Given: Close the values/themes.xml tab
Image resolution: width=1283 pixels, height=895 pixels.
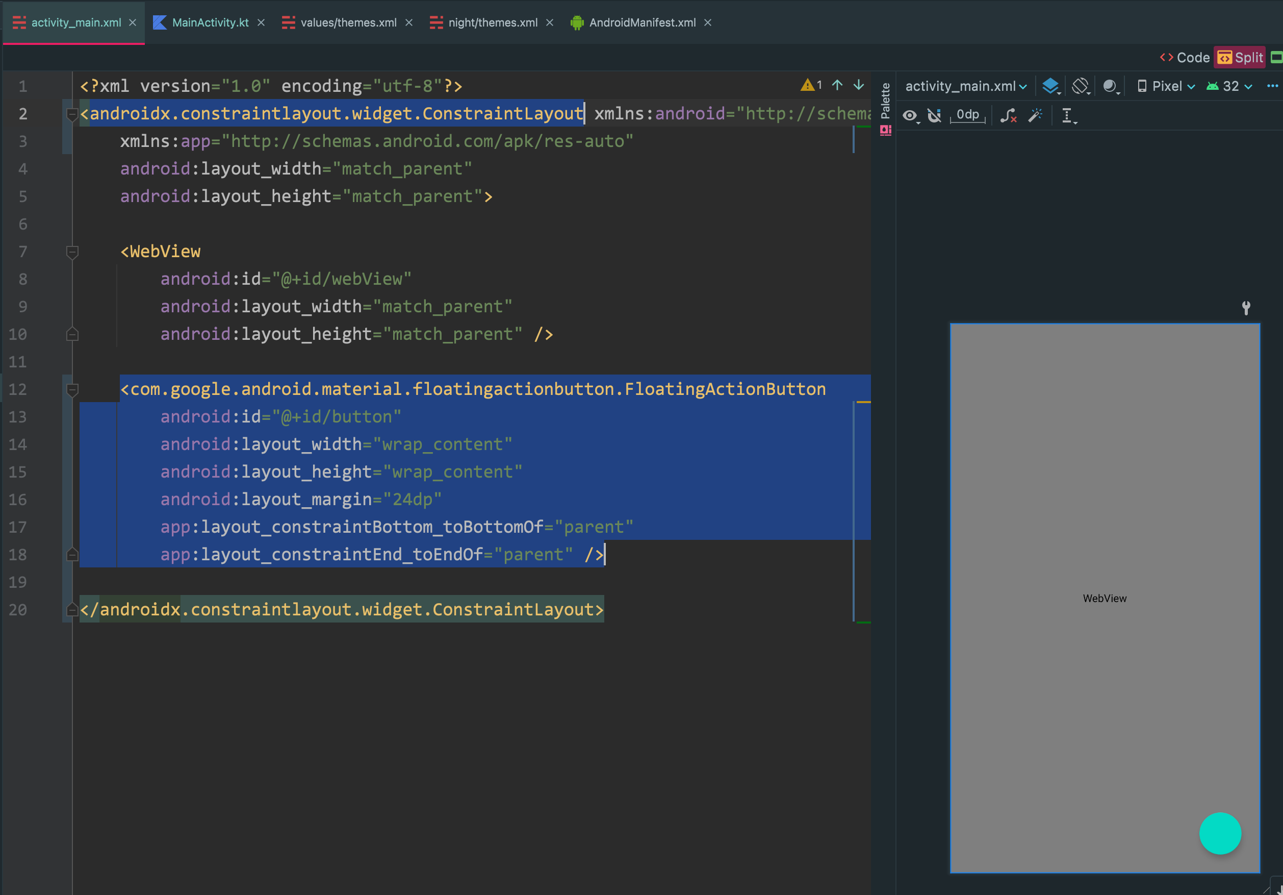Looking at the screenshot, I should click(x=409, y=22).
